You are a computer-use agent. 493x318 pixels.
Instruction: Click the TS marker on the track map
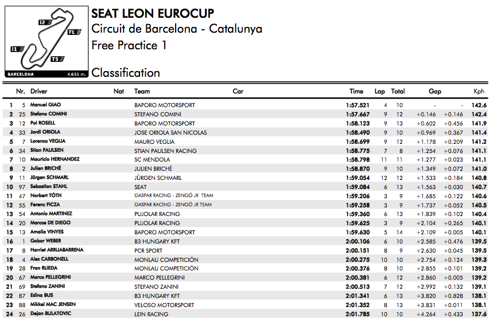[x=57, y=59]
